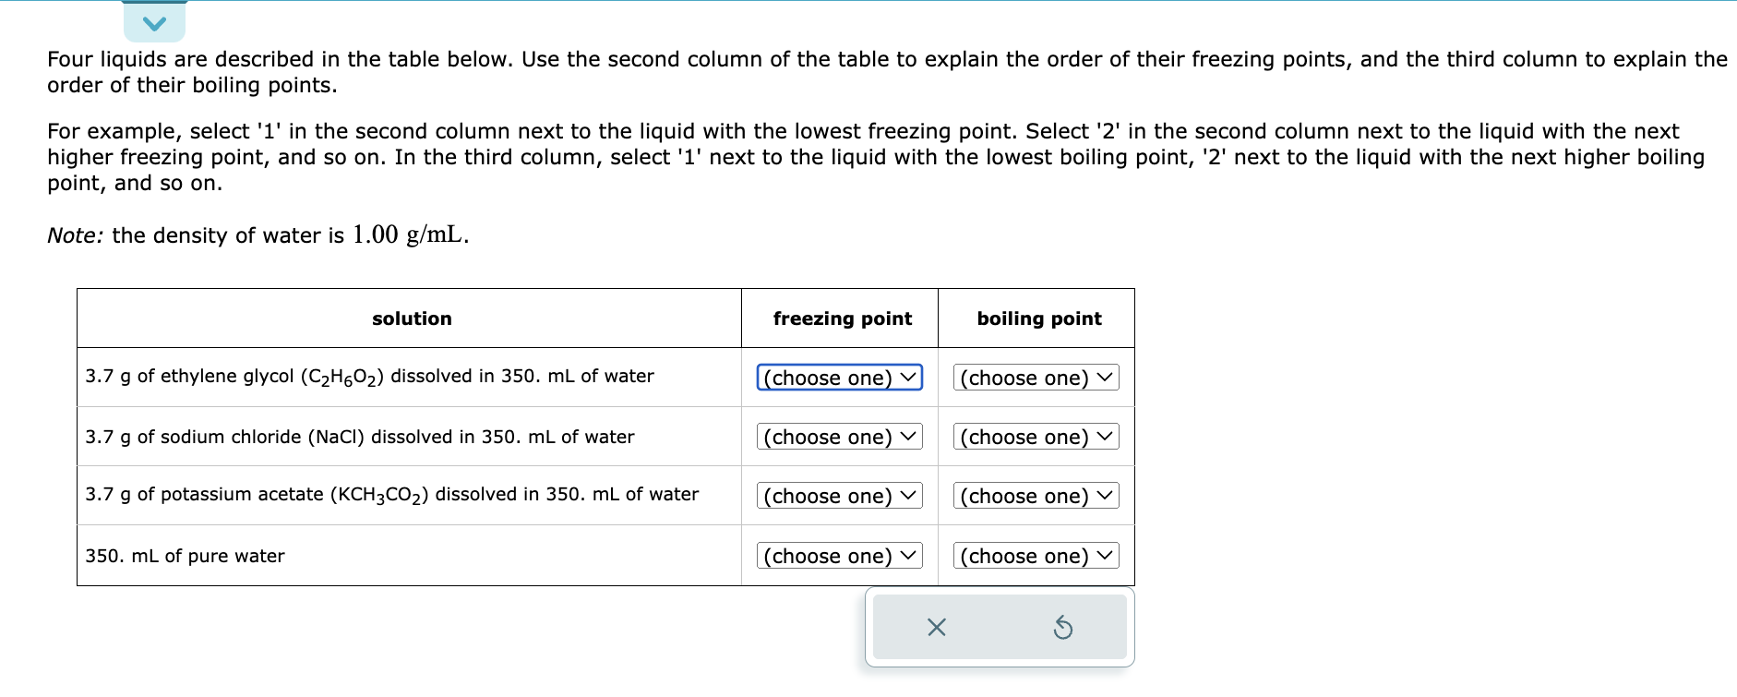Image resolution: width=1737 pixels, height=697 pixels.
Task: Click the X clear-answer icon
Action: point(936,627)
